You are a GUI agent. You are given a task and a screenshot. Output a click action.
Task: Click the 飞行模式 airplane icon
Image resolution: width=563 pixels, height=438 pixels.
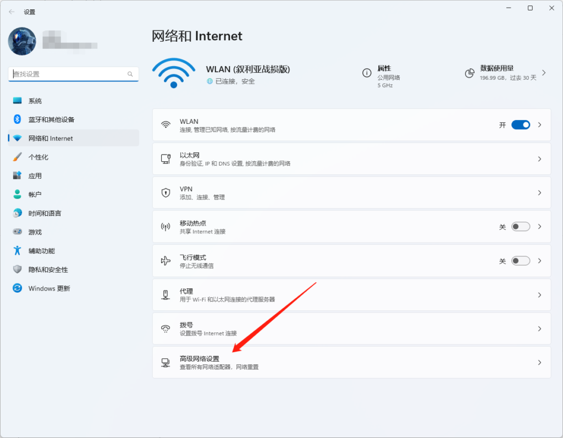pyautogui.click(x=166, y=260)
